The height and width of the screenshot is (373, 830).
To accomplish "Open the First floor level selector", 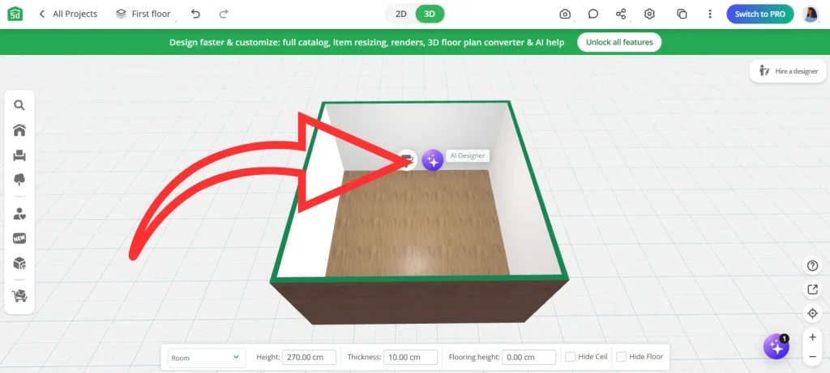I will (x=143, y=14).
